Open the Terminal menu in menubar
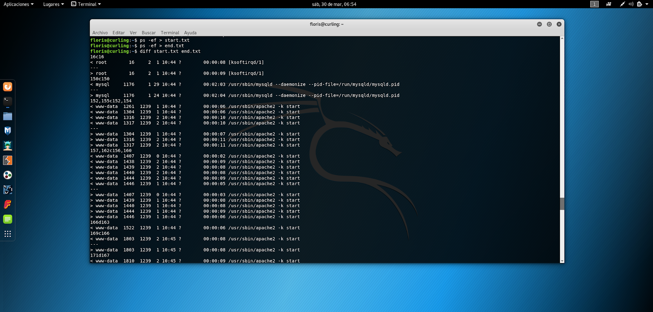Viewport: 653px width, 312px height. (x=170, y=33)
